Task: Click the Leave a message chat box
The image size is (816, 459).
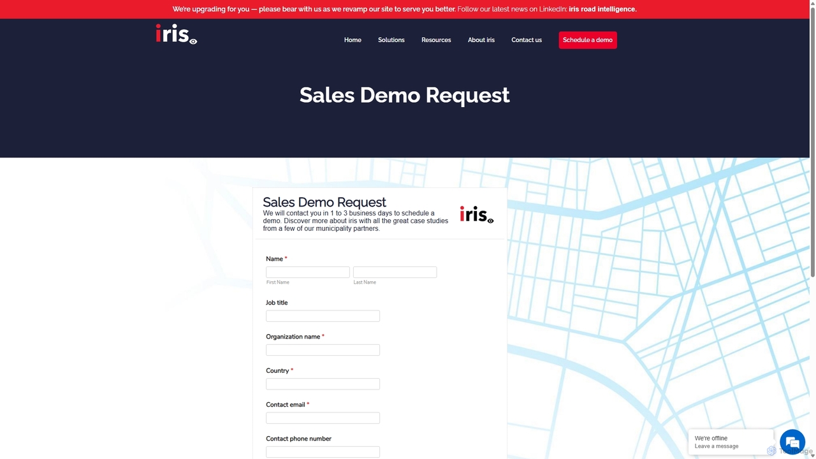Action: [731, 442]
